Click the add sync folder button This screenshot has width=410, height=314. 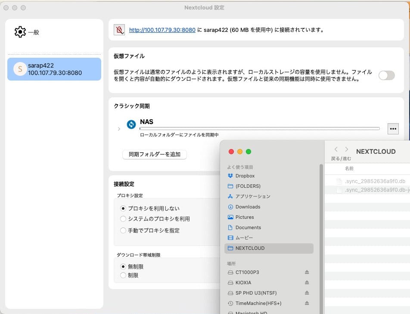click(155, 154)
